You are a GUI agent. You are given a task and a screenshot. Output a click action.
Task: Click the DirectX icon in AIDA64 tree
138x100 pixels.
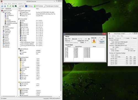tap(4, 37)
